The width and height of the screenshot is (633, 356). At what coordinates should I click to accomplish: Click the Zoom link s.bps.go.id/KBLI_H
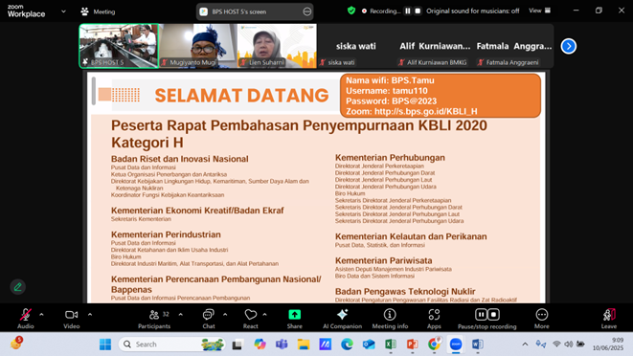click(425, 111)
